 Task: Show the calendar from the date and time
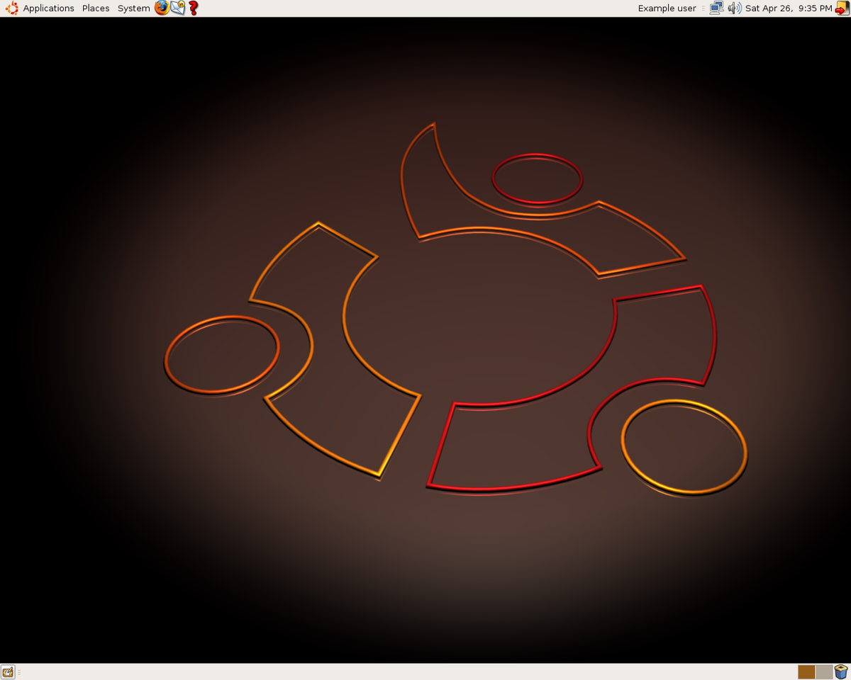[789, 8]
